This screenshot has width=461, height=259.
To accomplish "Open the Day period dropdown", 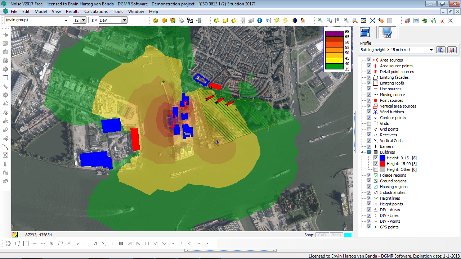I will [x=124, y=20].
